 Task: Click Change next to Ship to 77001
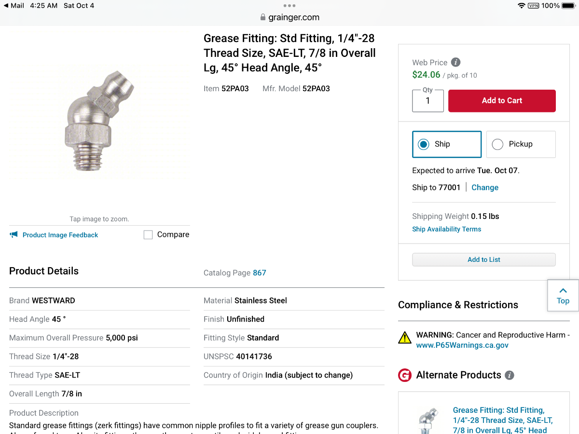point(485,188)
